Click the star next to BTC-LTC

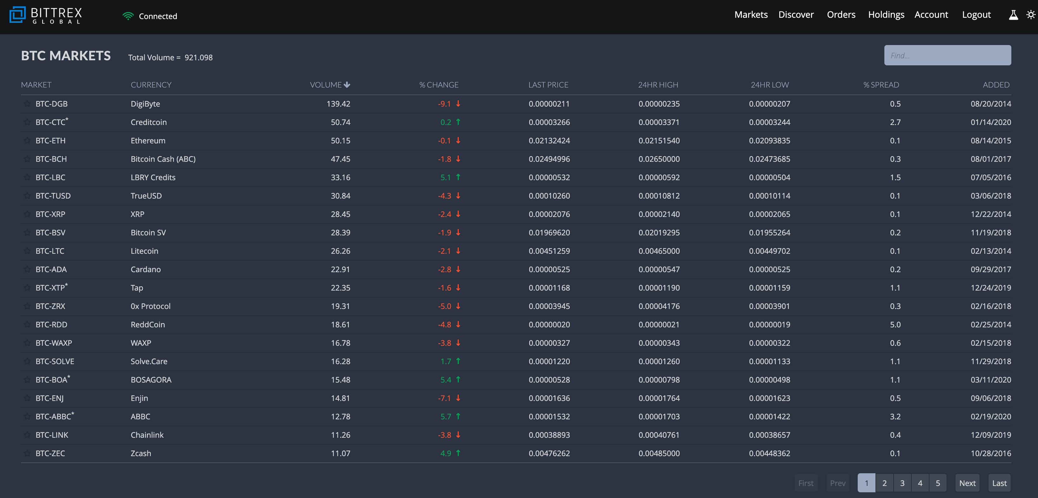point(27,251)
